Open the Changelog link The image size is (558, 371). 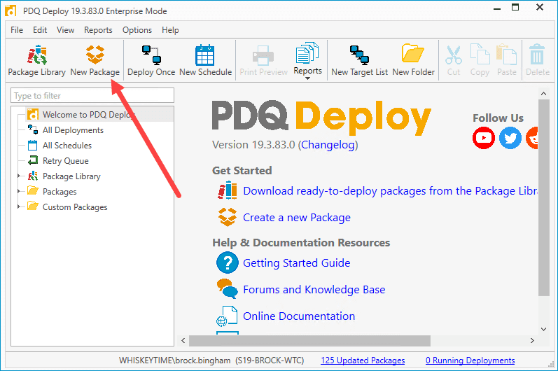point(328,145)
